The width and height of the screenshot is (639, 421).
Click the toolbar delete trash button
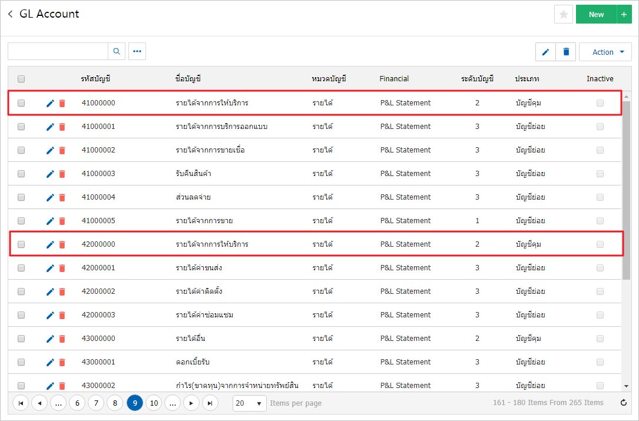[566, 52]
